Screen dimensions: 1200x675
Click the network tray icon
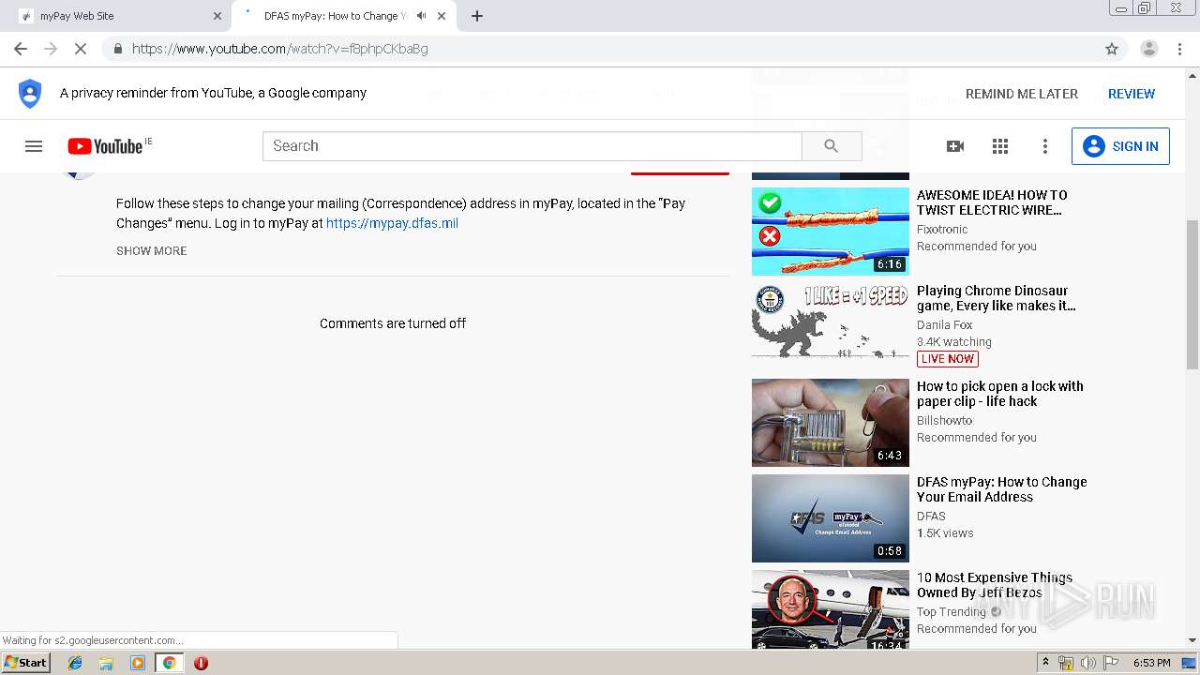coord(1066,663)
